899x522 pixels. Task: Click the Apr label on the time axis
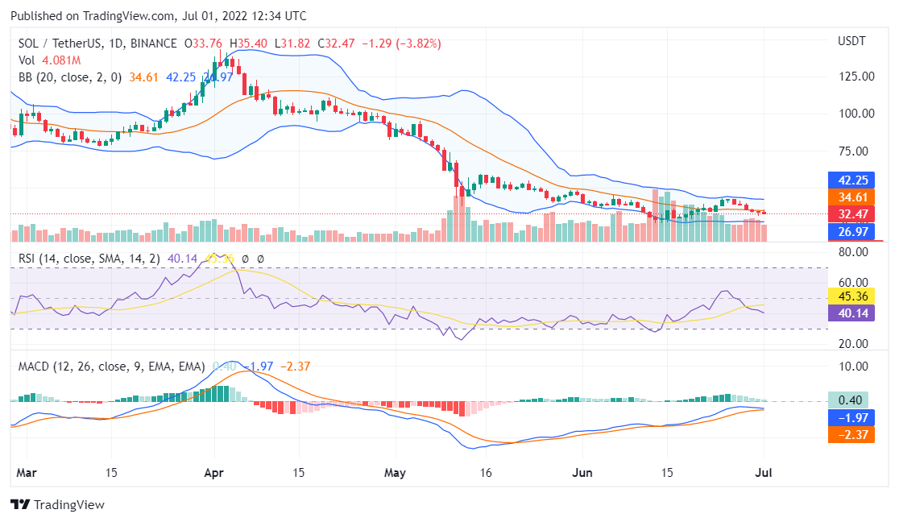[x=213, y=473]
